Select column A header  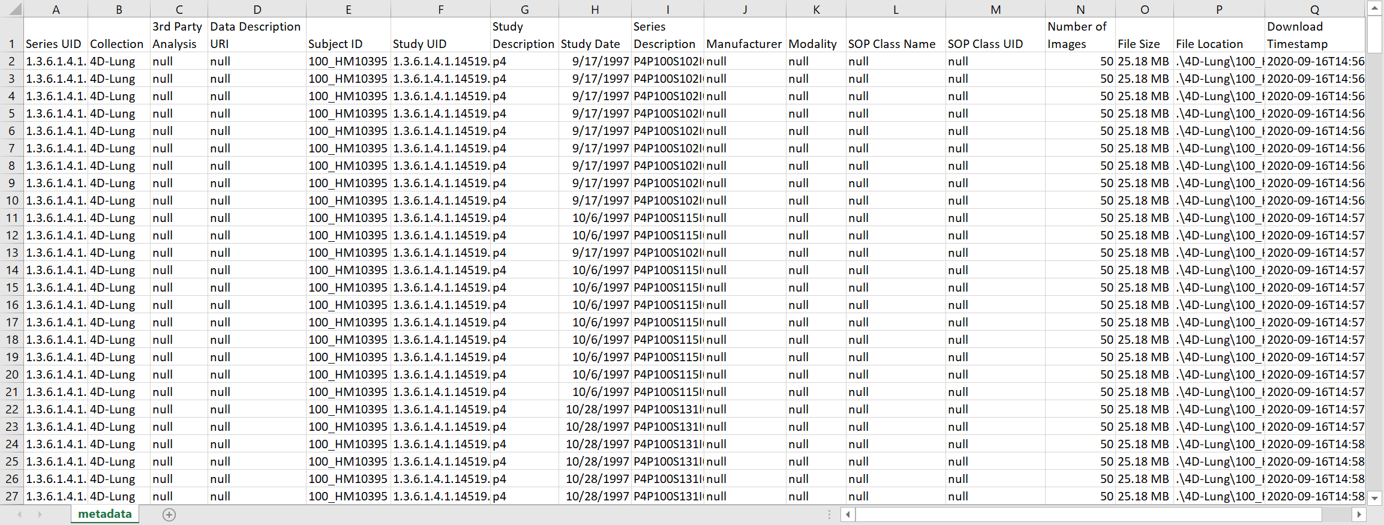[56, 9]
